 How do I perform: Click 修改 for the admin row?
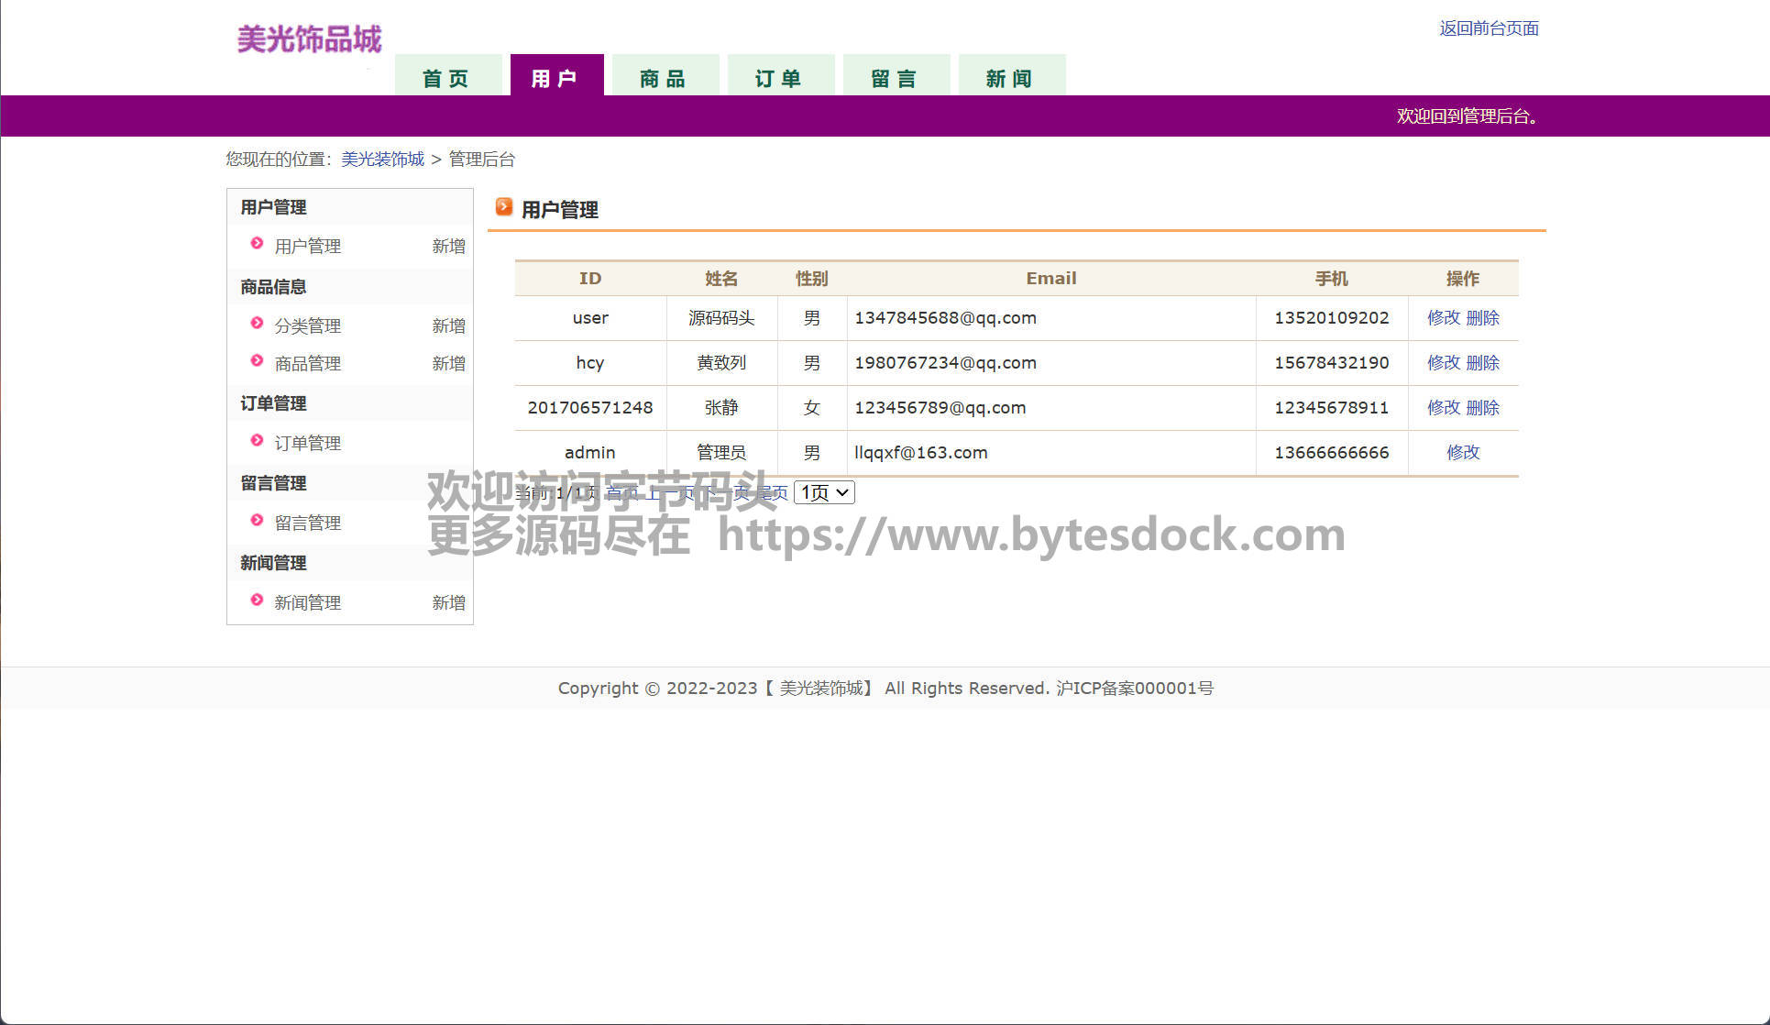1463,453
